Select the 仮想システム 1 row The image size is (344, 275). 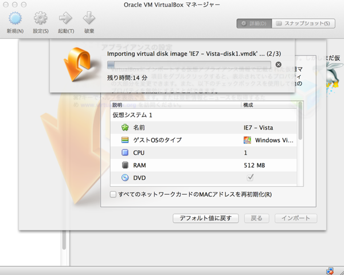[204, 115]
